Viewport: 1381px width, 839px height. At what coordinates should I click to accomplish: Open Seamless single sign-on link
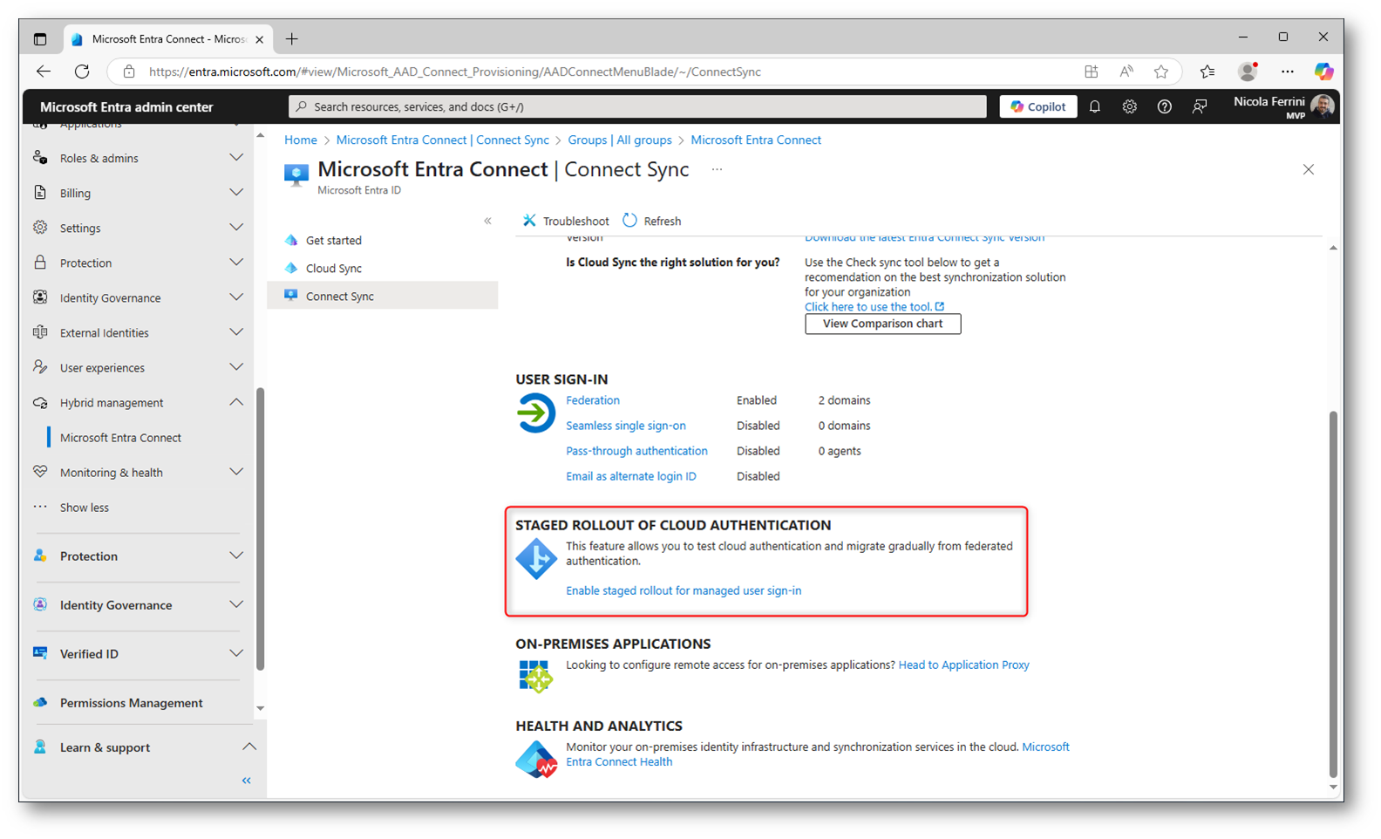626,426
